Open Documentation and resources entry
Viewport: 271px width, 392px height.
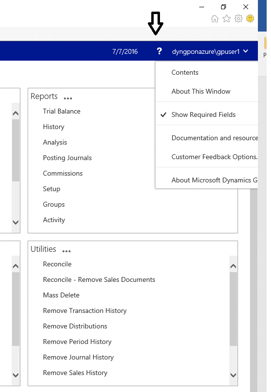pyautogui.click(x=215, y=138)
